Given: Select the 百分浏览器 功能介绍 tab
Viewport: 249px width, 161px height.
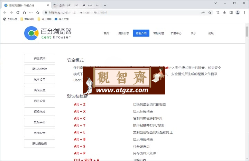Looking at the screenshot, I should (x=26, y=6).
